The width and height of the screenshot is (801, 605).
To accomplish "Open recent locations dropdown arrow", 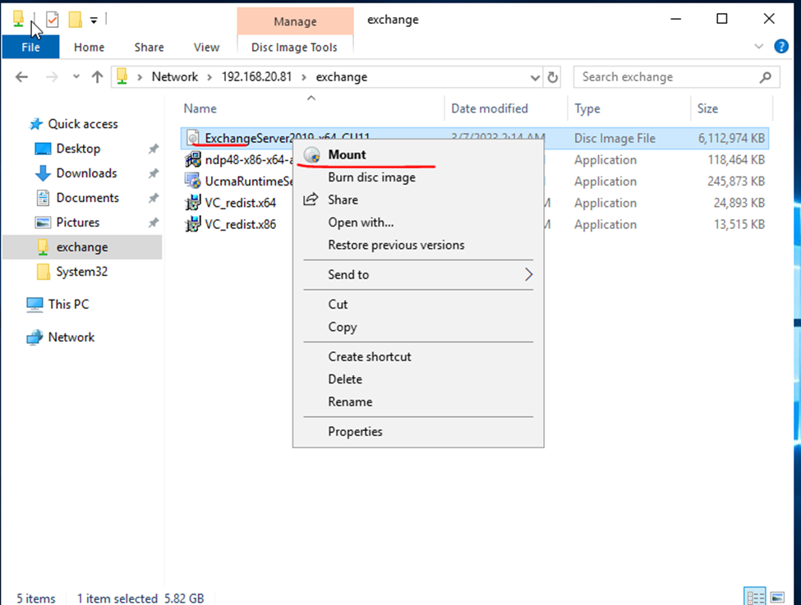I will click(76, 77).
